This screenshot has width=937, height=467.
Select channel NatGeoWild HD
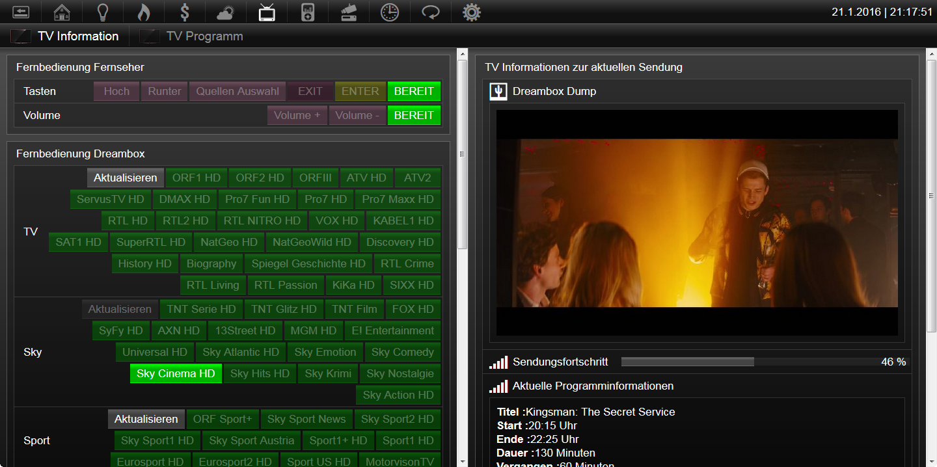[x=312, y=243]
